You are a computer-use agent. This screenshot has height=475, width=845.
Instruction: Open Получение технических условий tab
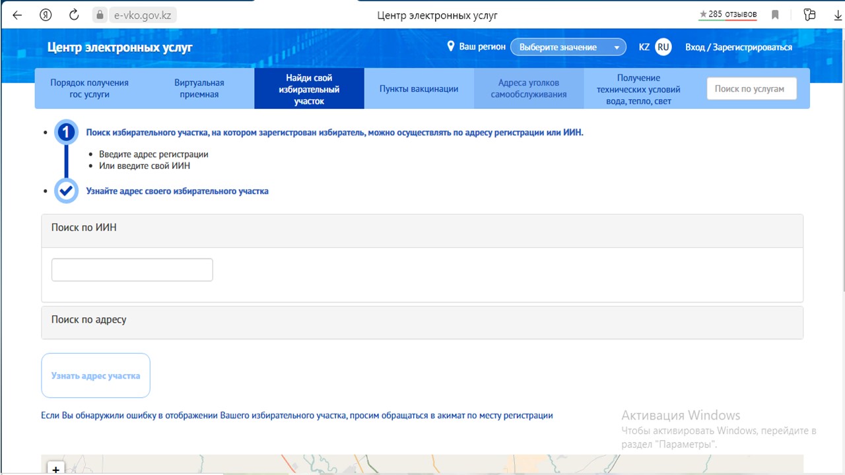pyautogui.click(x=638, y=88)
